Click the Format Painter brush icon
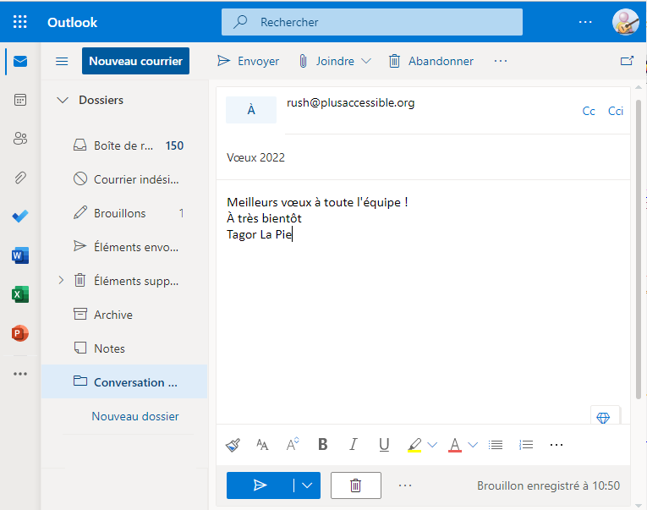This screenshot has height=510, width=647. tap(233, 445)
